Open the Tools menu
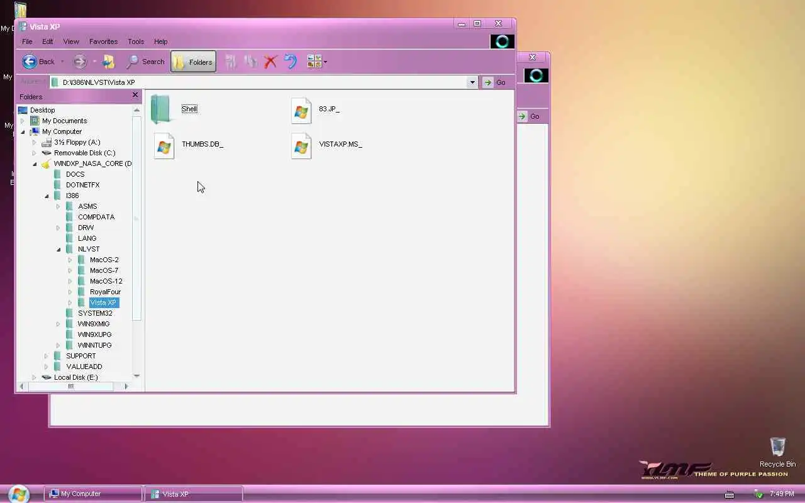The width and height of the screenshot is (805, 503). (136, 41)
